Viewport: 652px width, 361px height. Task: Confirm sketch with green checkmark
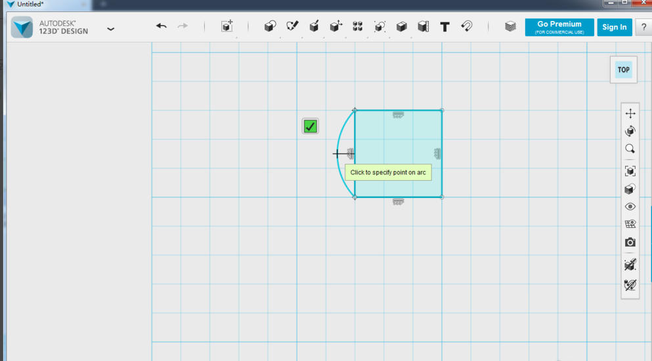310,126
